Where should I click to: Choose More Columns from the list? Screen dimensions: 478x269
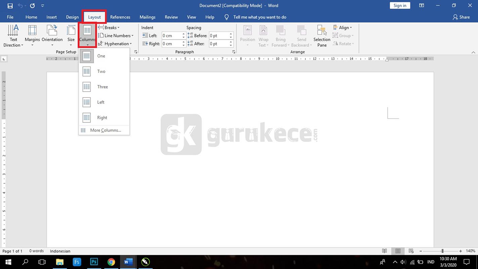pyautogui.click(x=105, y=130)
